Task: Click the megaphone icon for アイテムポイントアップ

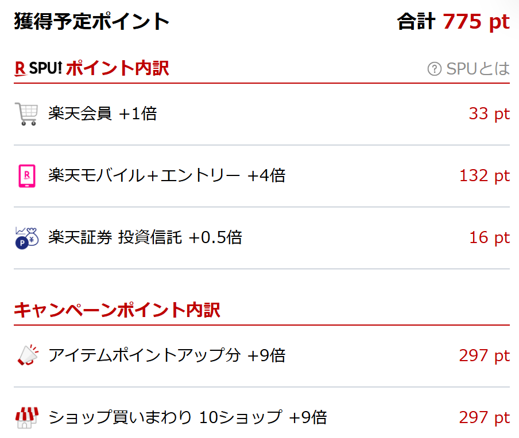Action: 27,356
